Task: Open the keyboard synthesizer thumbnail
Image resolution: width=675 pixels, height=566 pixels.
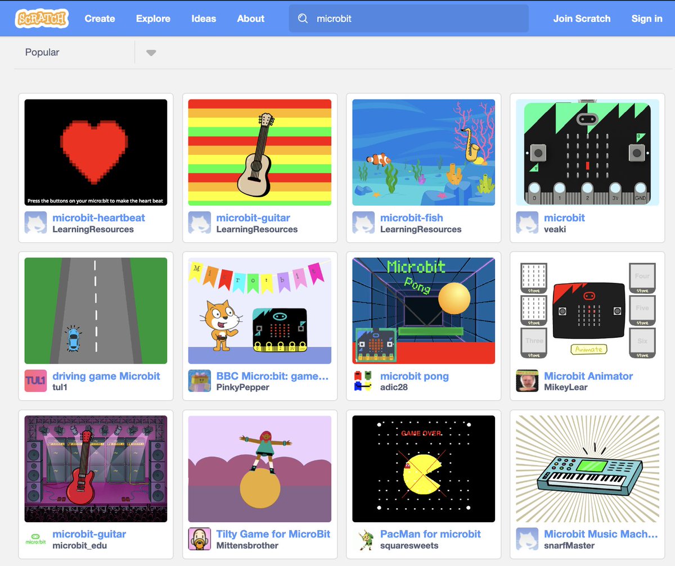Action: [x=588, y=469]
